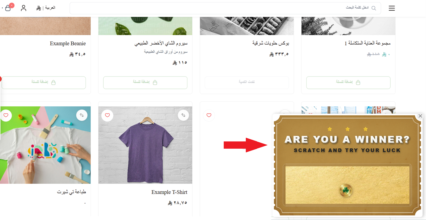Switch site language via العربية link
The width and height of the screenshot is (426, 220).
pos(50,8)
